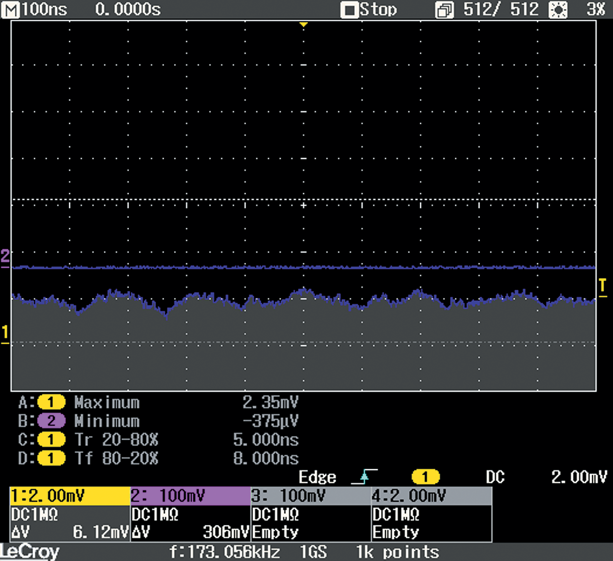The width and height of the screenshot is (613, 561).
Task: Click the M timebase icon at top left
Action: [10, 10]
